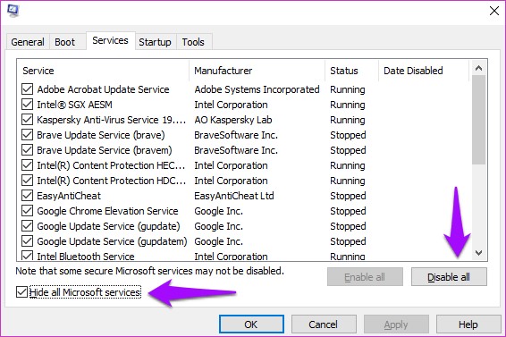
Task: Sort by the Status column header
Action: (351, 71)
